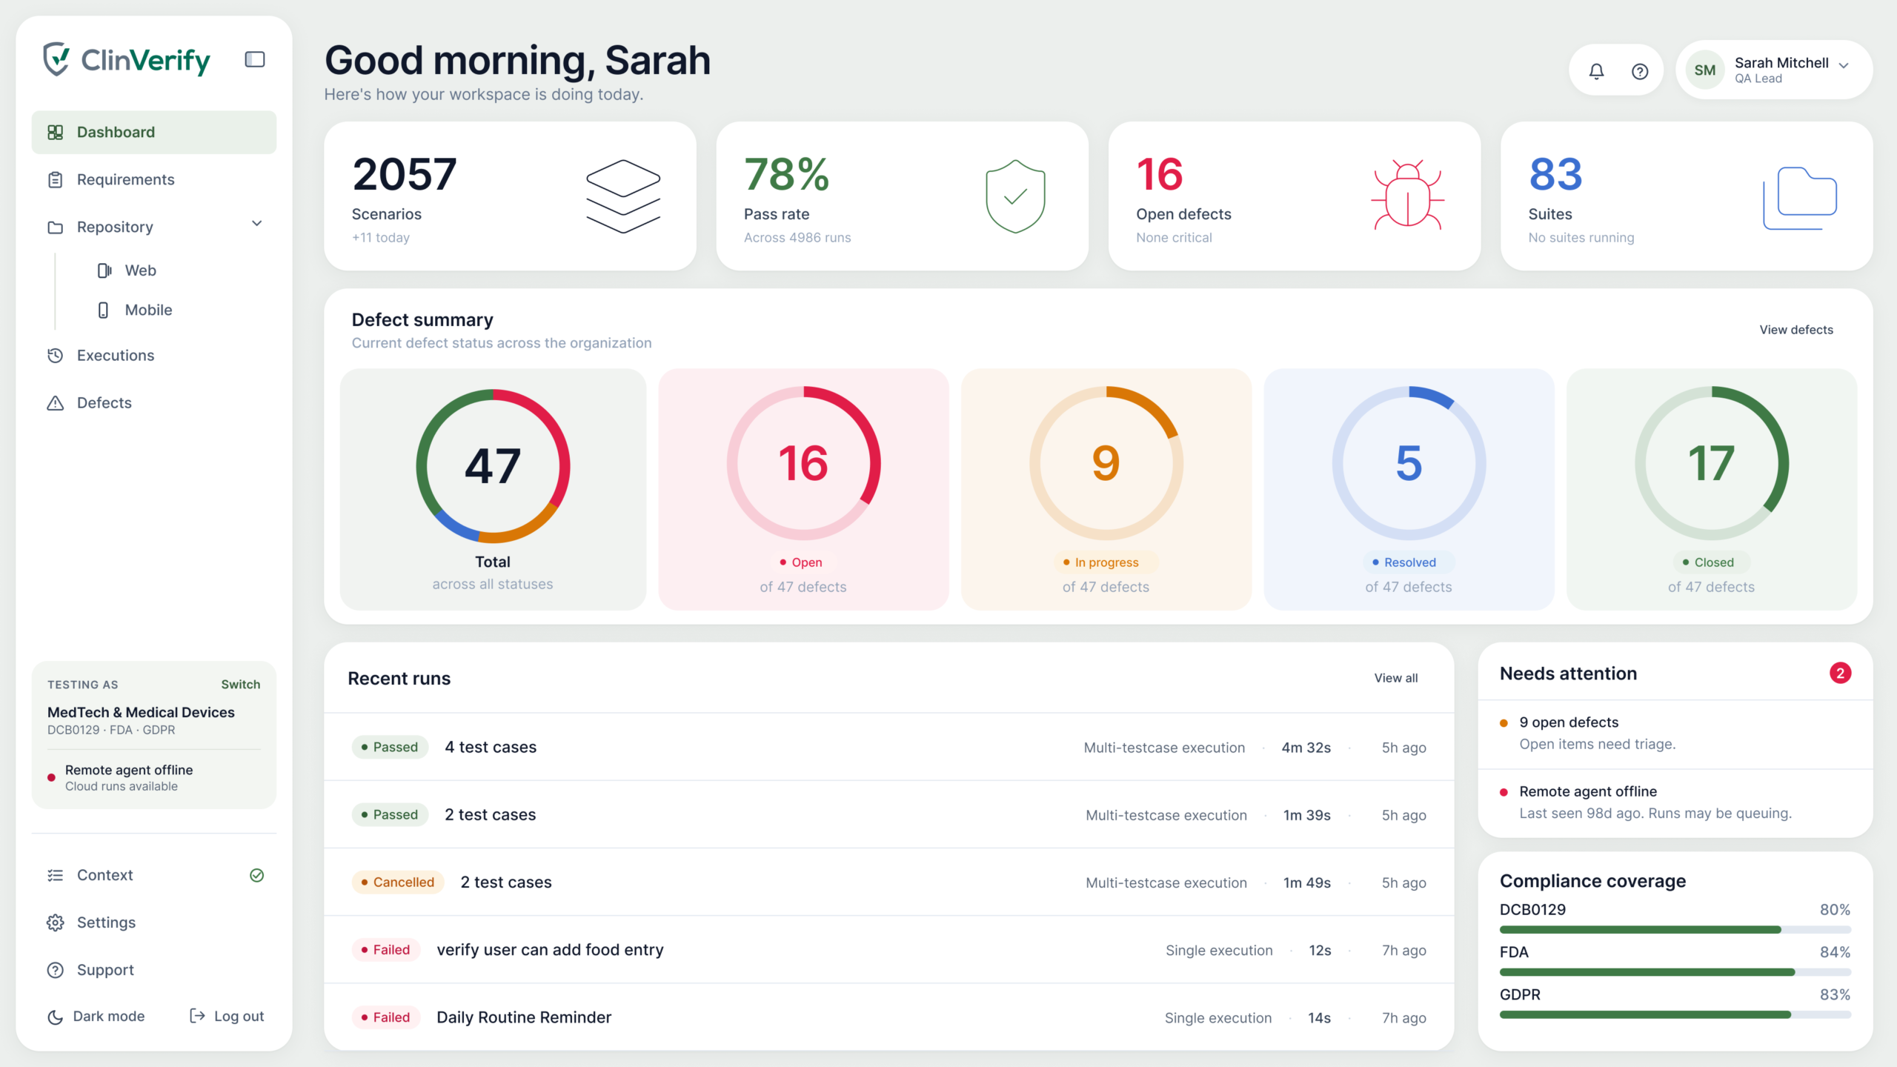This screenshot has width=1897, height=1067.
Task: Open the notifications bell
Action: [1596, 71]
